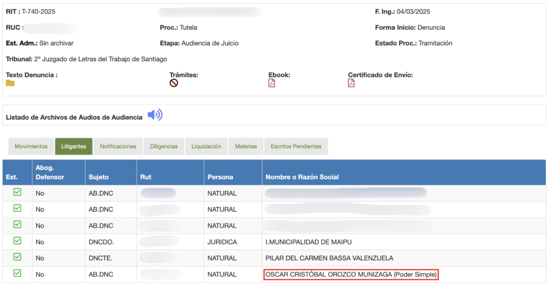
Task: Show the Materias tab
Action: coord(246,146)
